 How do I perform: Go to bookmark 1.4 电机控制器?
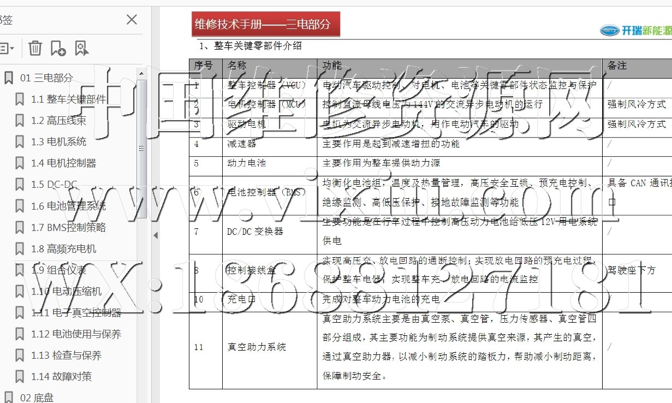pyautogui.click(x=63, y=163)
